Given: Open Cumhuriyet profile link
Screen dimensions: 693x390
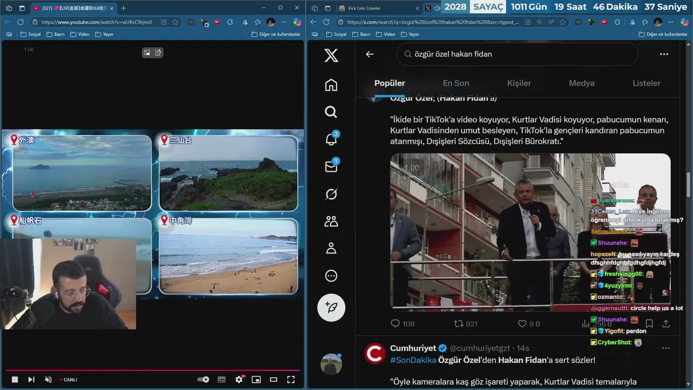Looking at the screenshot, I should (413, 348).
